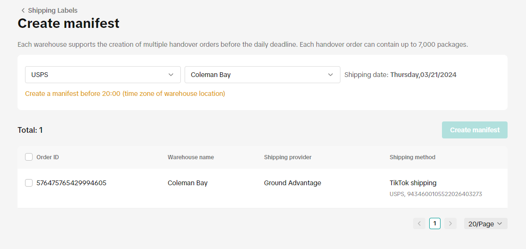Screen dimensions: 526x249
Task: Click the USPS tracking number under TikTok shipping
Action: tap(435, 194)
